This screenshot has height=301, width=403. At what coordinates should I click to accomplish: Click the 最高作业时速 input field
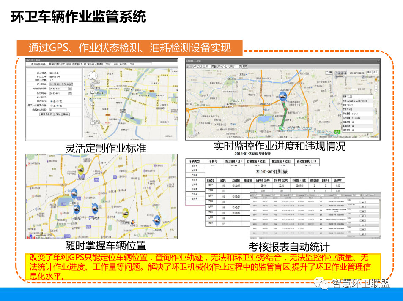click(x=58, y=110)
